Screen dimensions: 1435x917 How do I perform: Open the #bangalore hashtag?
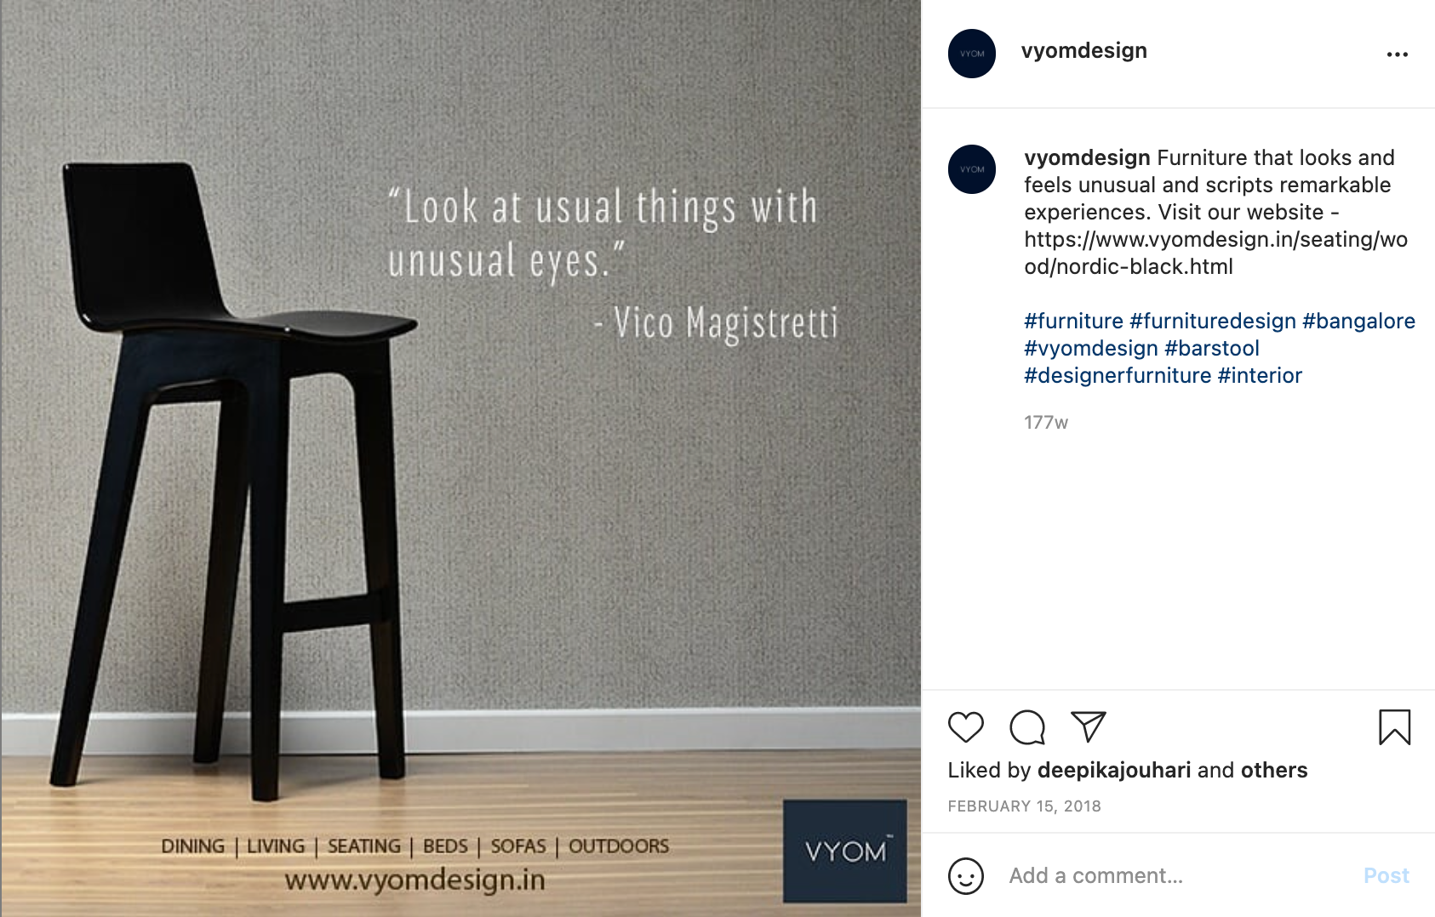pos(1358,322)
